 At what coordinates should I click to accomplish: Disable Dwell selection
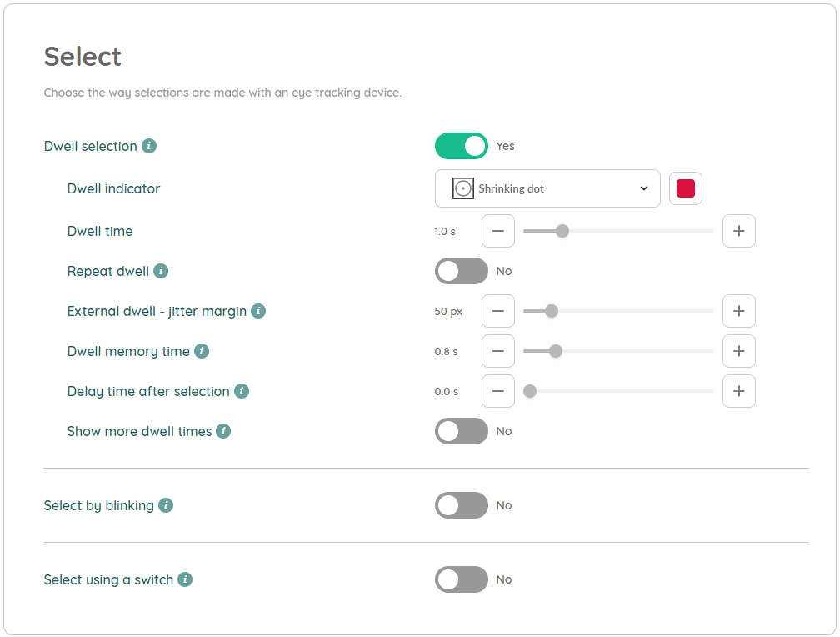(x=462, y=145)
